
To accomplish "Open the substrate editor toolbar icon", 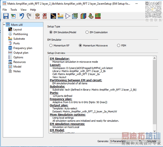I will click(60, 16).
